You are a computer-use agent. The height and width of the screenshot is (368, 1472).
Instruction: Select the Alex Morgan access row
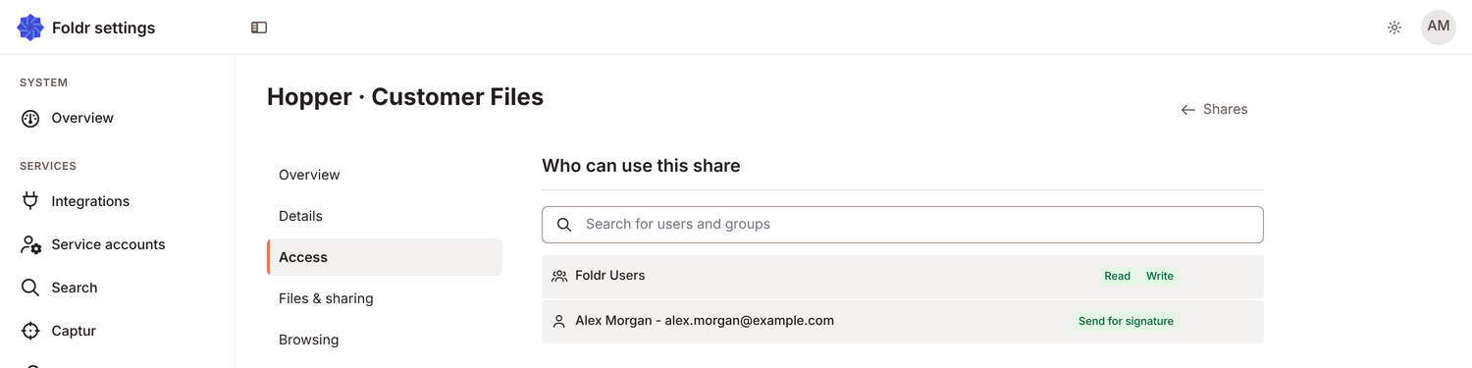pos(903,321)
